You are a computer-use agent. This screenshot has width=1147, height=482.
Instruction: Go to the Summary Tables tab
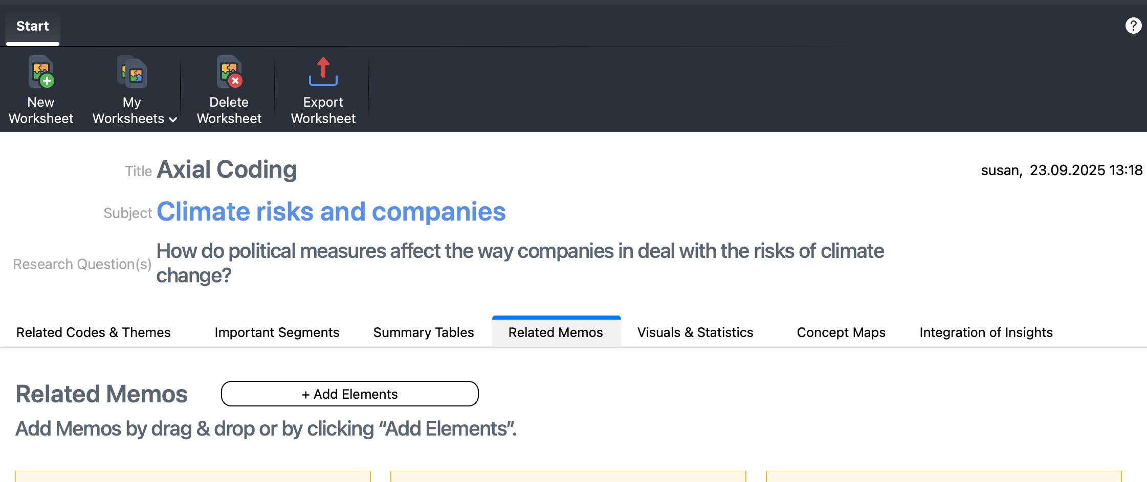[424, 332]
